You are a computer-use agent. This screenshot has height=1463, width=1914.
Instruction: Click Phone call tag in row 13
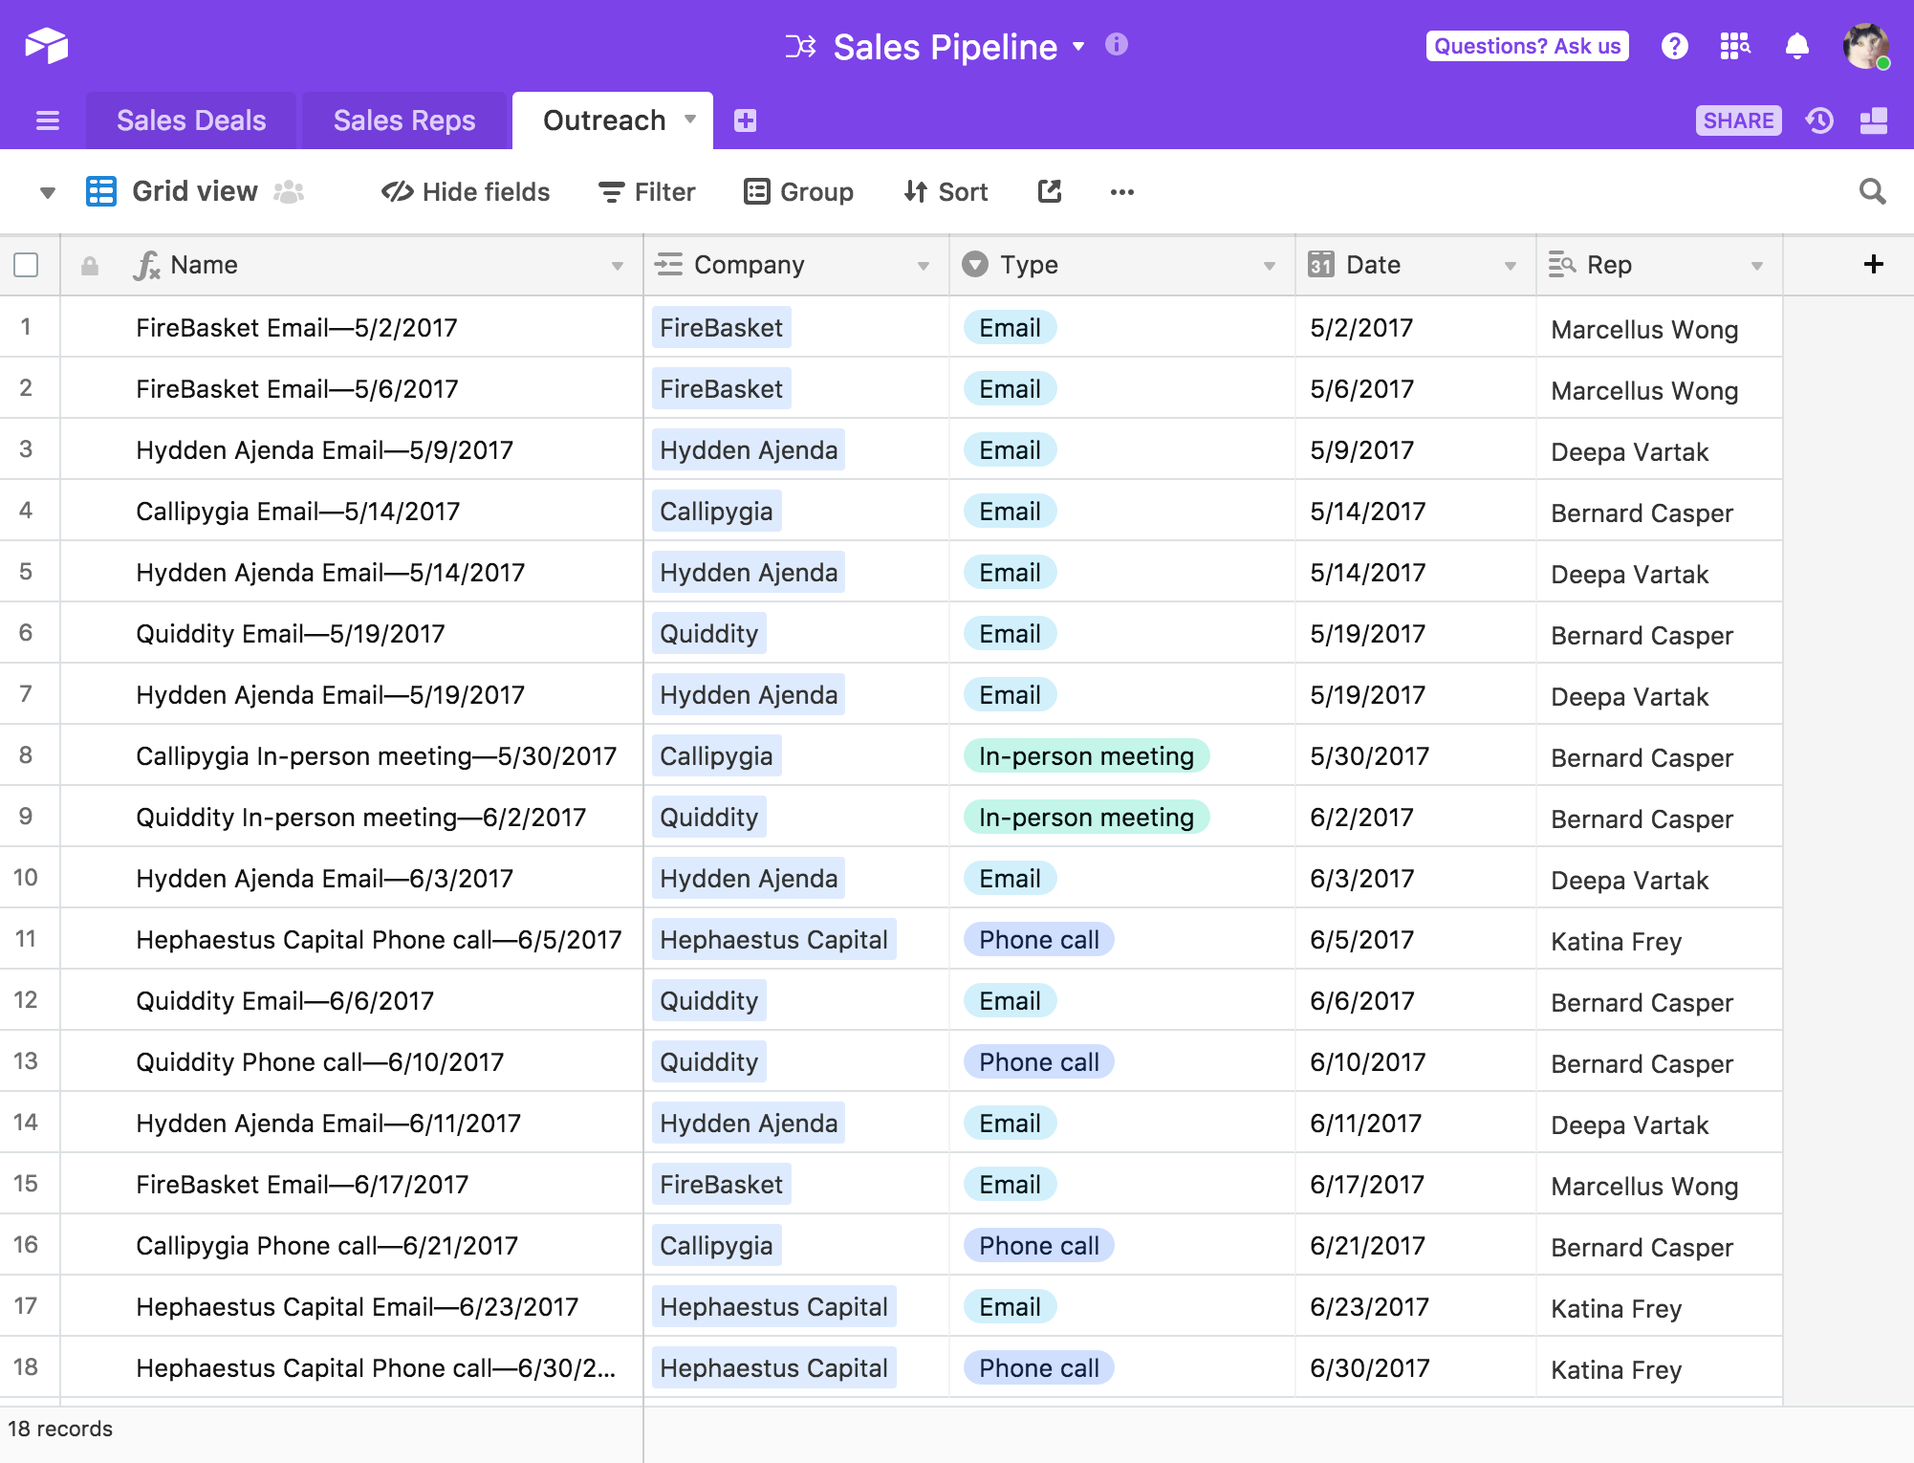[1039, 1062]
